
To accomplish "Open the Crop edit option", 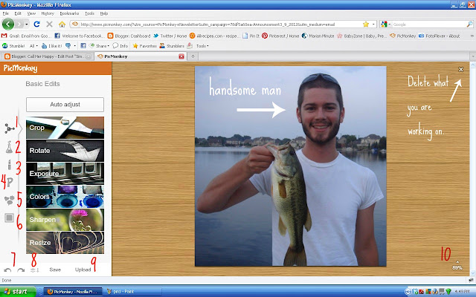I will coord(65,128).
